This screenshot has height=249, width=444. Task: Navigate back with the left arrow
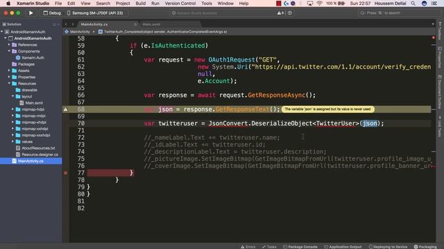point(66,24)
